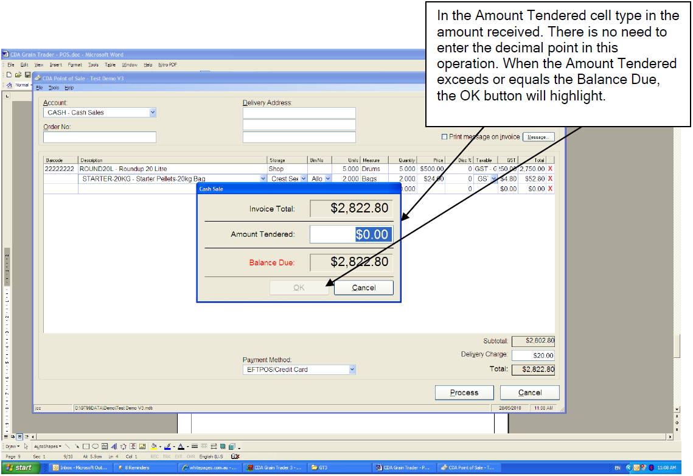693x476 pixels.
Task: Delete the ROUND20L line with red X
Action: tap(550, 169)
